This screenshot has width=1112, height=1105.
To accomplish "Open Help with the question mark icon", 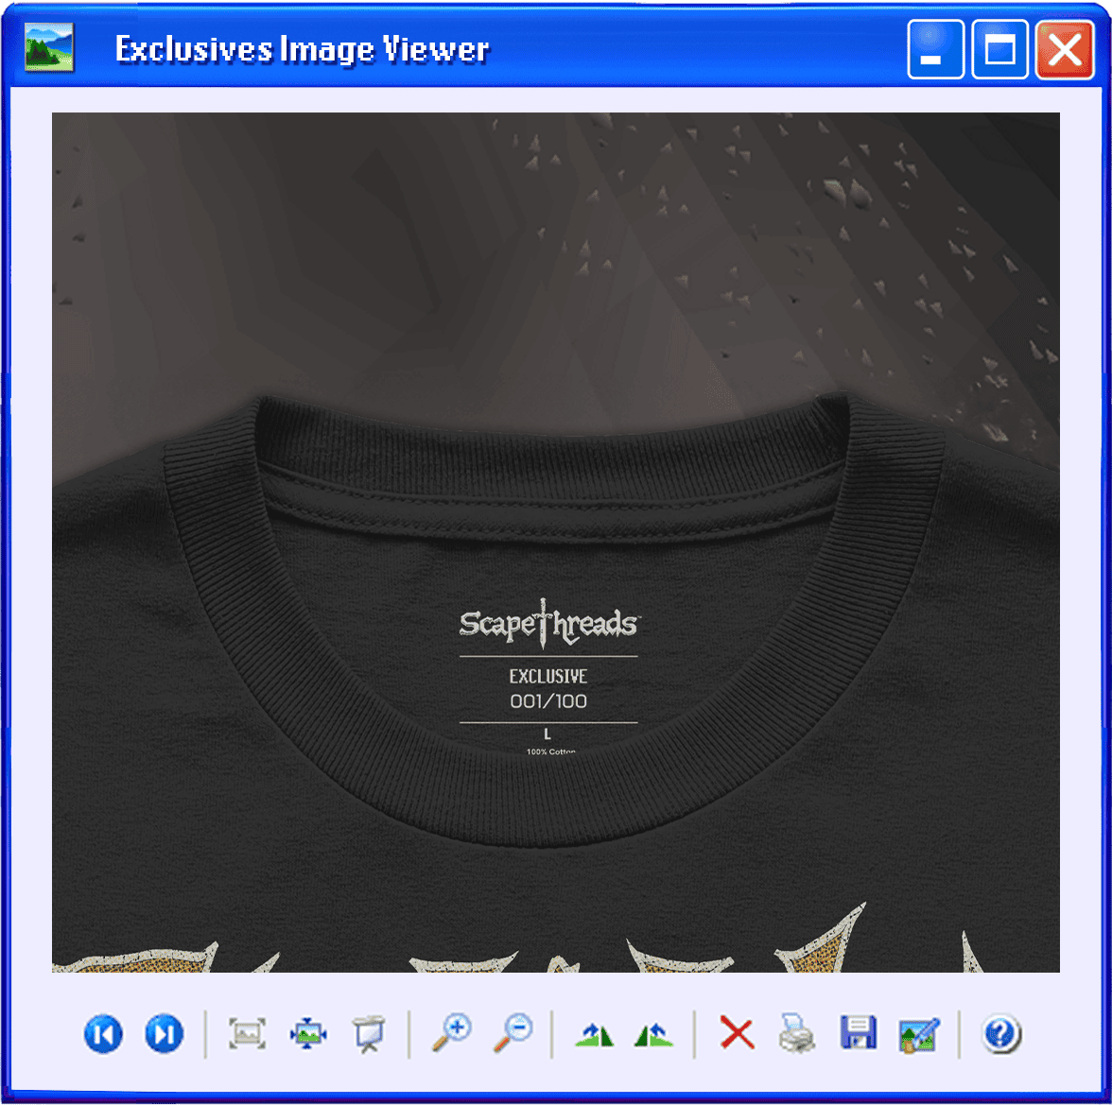I will (x=1001, y=1034).
